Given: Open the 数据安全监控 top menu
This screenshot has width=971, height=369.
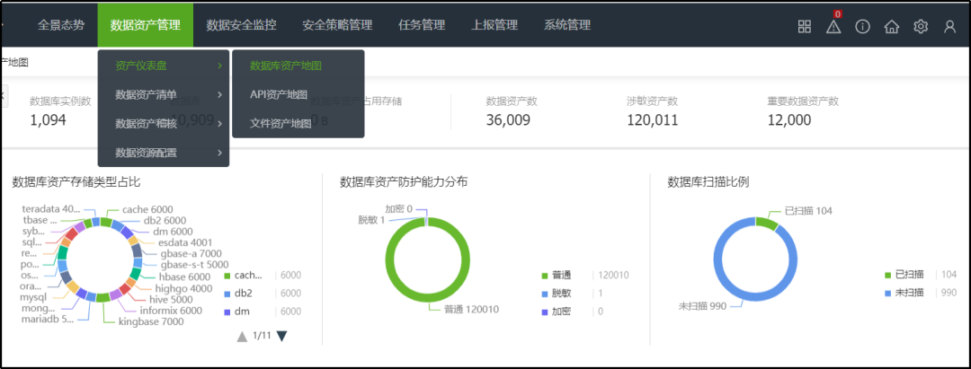Looking at the screenshot, I should tap(242, 25).
